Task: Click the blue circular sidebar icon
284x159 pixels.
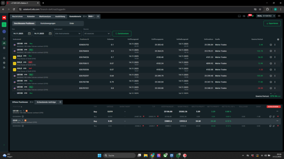Action: pos(4,31)
